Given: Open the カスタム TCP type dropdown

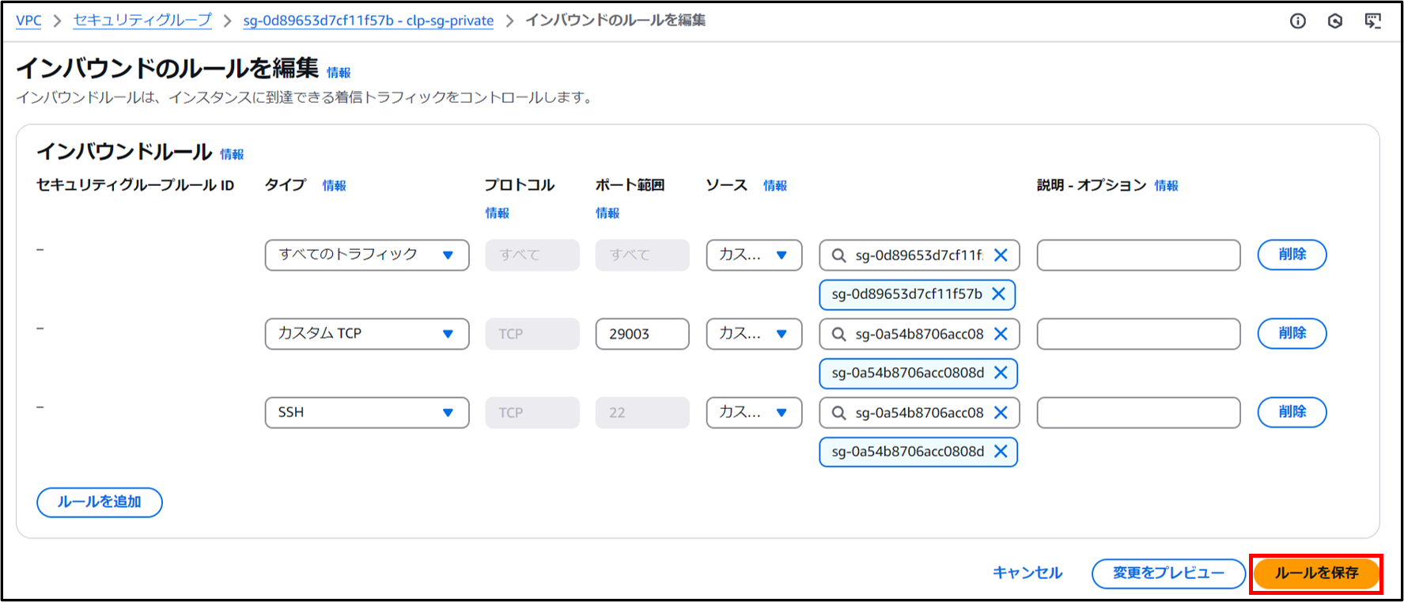Looking at the screenshot, I should click(366, 334).
